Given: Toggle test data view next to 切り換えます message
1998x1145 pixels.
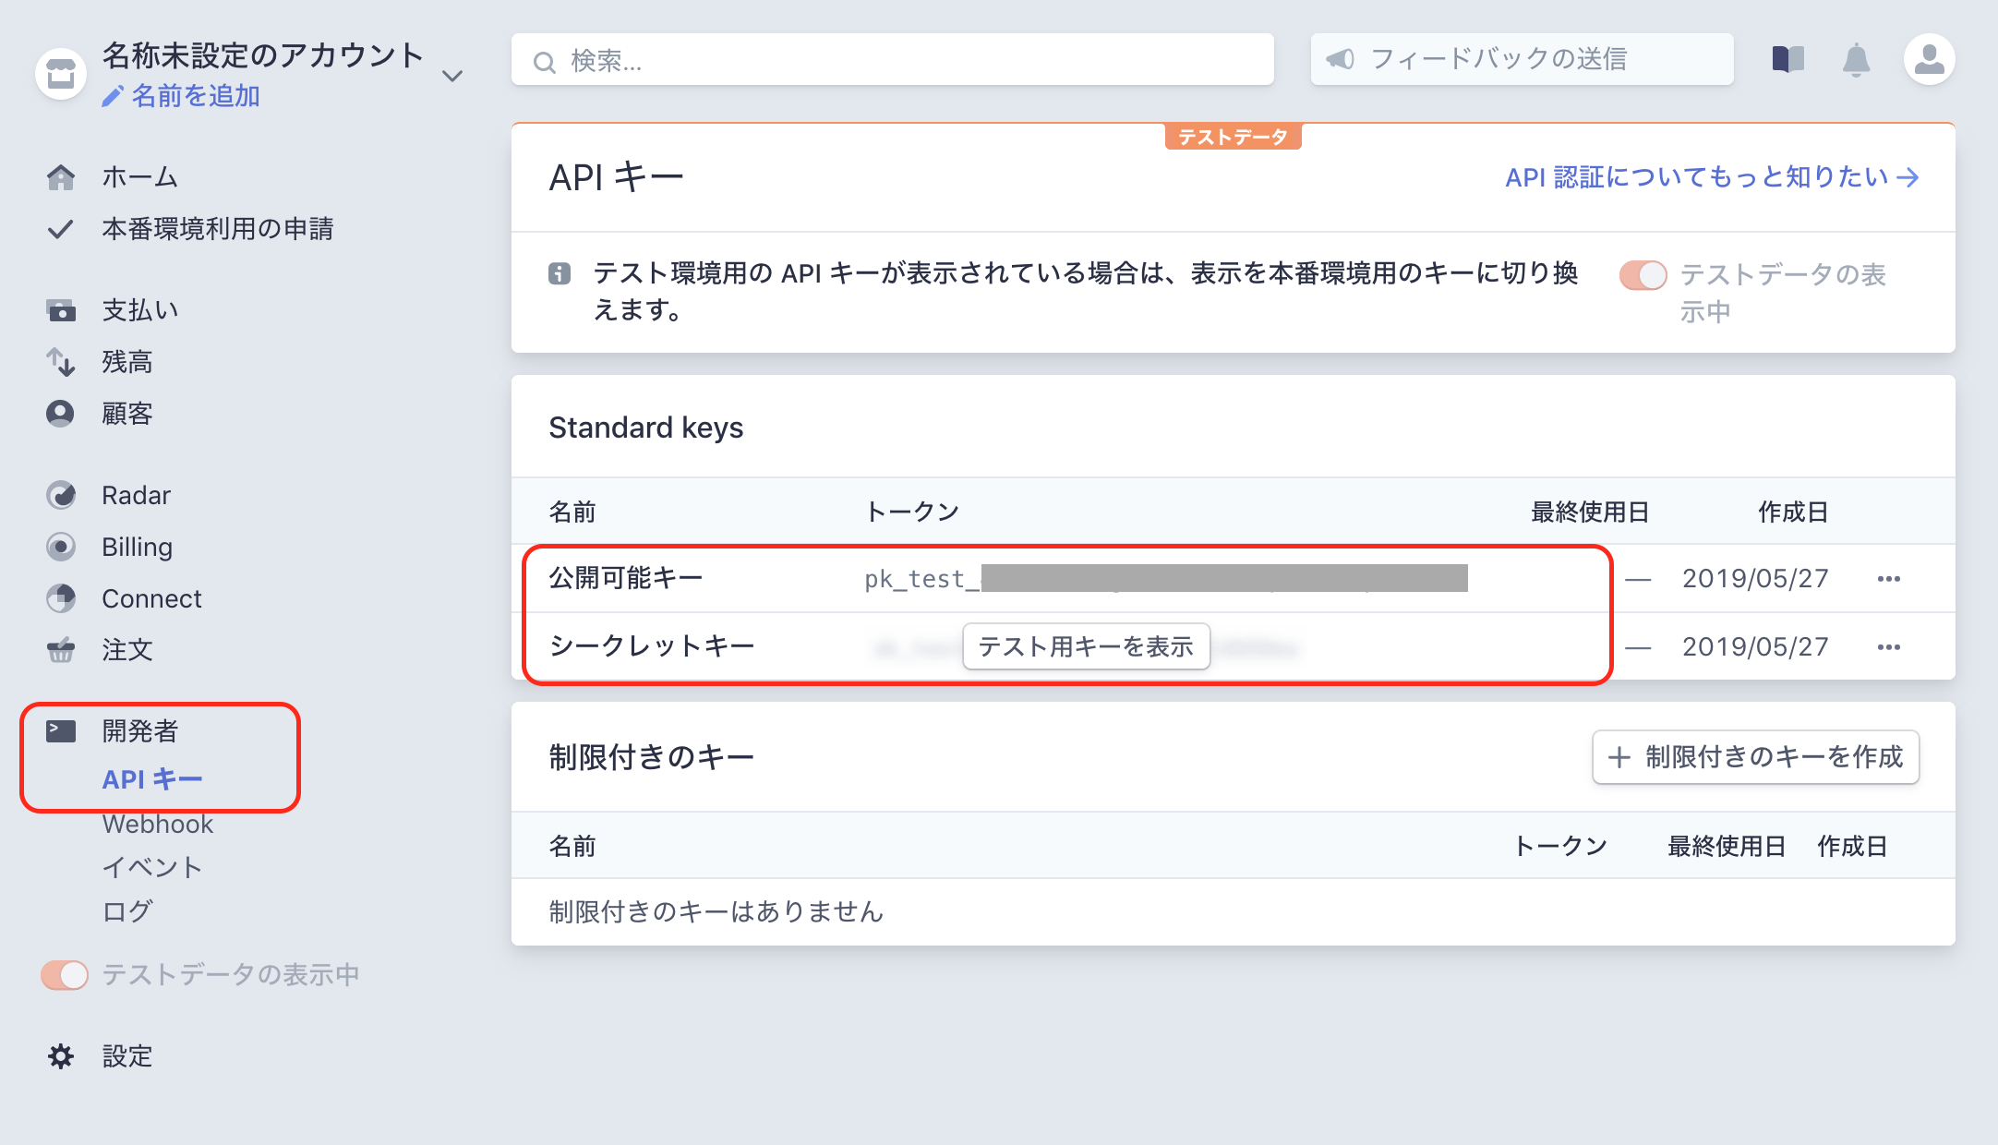Looking at the screenshot, I should [x=1643, y=275].
